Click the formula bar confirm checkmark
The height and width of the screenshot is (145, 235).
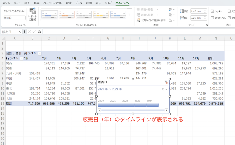[x=34, y=32]
